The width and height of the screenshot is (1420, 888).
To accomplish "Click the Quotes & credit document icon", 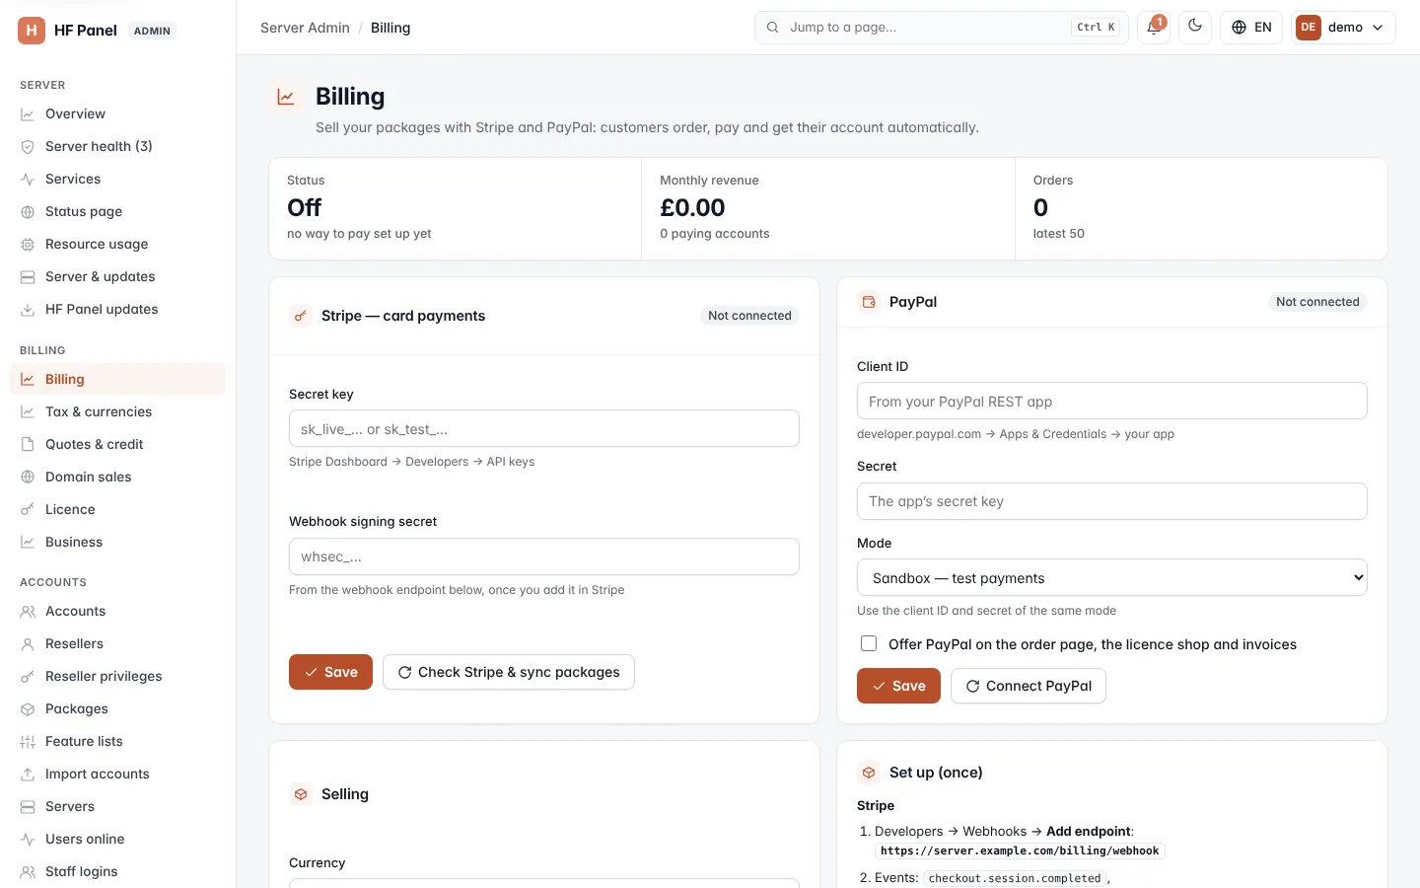I will tap(28, 445).
